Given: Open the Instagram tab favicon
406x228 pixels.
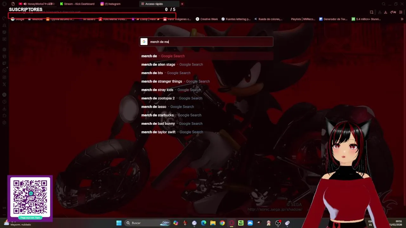Looking at the screenshot, I should (102, 4).
